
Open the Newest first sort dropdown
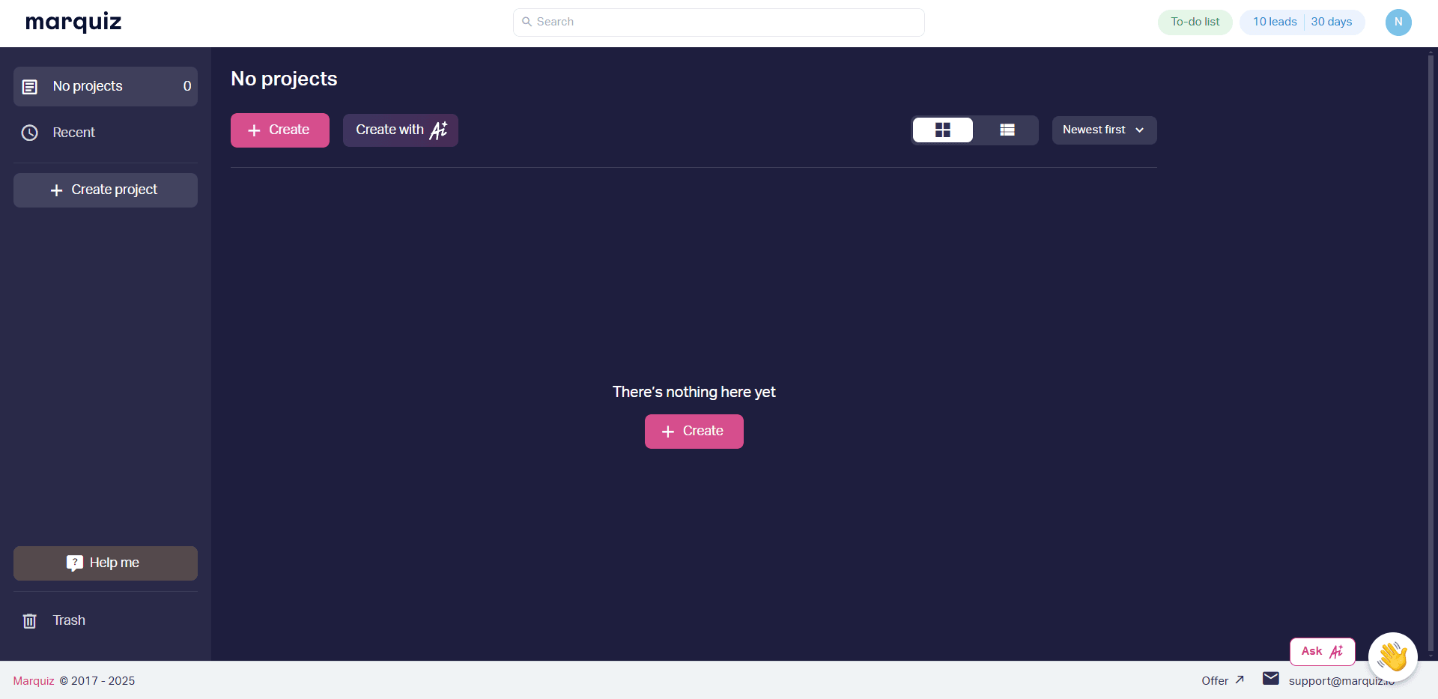tap(1104, 130)
